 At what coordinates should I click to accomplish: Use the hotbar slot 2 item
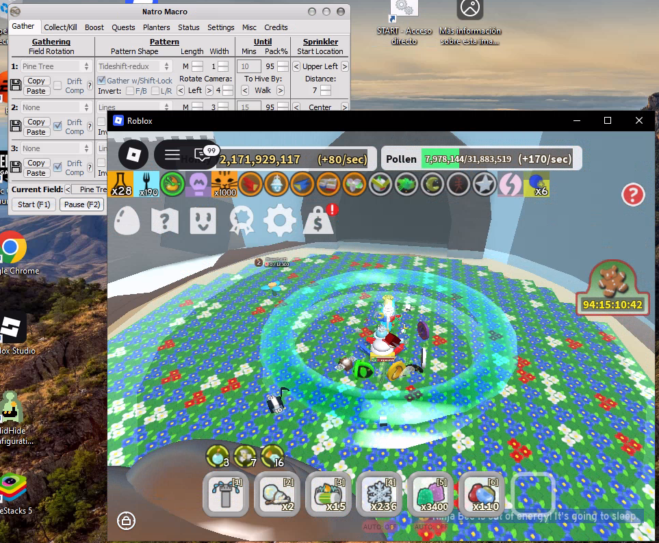pos(277,494)
